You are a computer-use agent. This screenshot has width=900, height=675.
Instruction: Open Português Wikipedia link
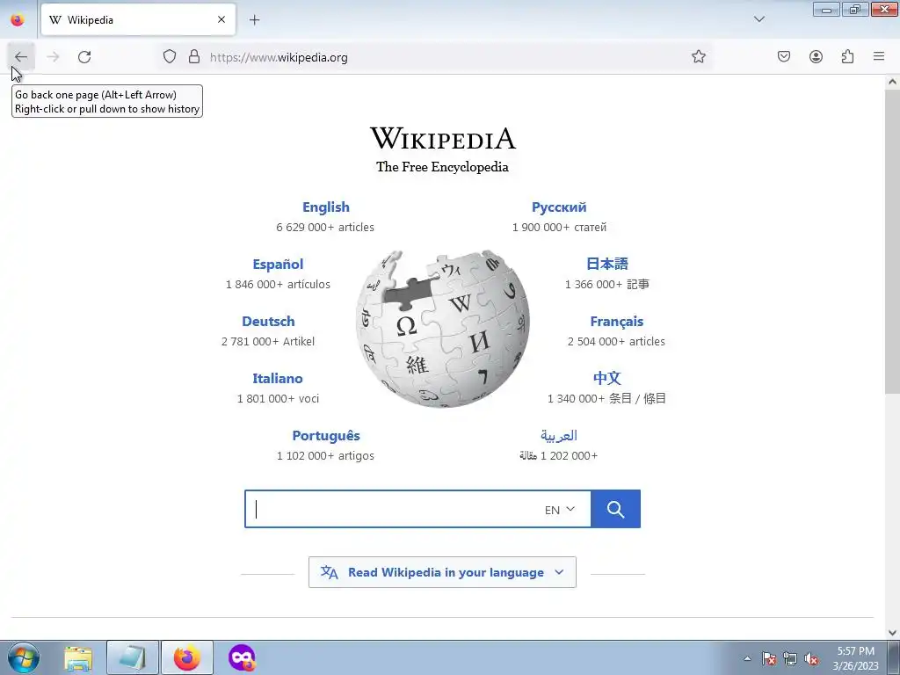326,436
